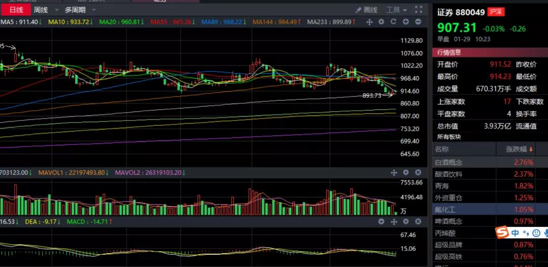Screen dimensions: 548x267
Task: Open the 画线 drawing tool
Action: 366,10
